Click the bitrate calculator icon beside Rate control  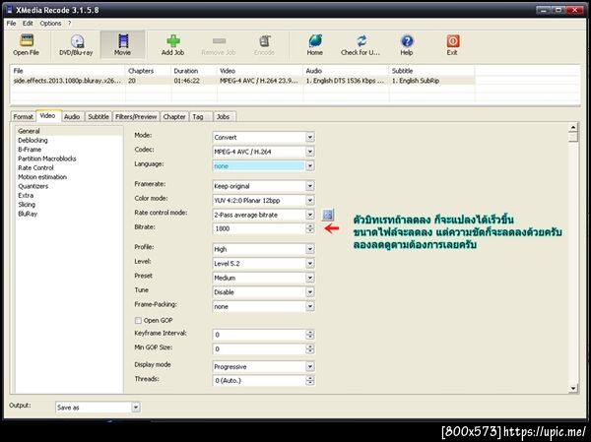click(328, 215)
